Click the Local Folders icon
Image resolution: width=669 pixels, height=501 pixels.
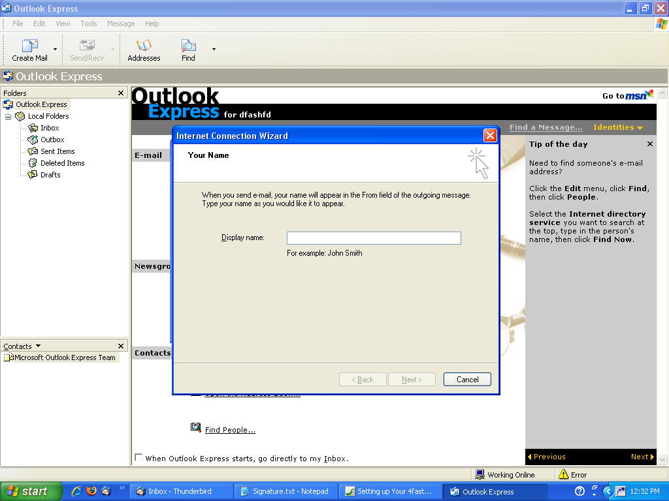point(20,116)
